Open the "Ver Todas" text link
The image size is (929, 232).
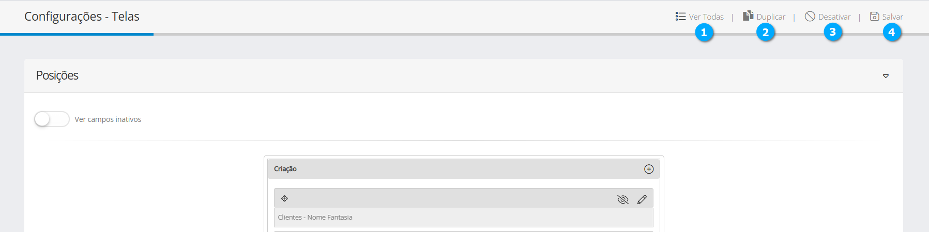[x=706, y=17]
